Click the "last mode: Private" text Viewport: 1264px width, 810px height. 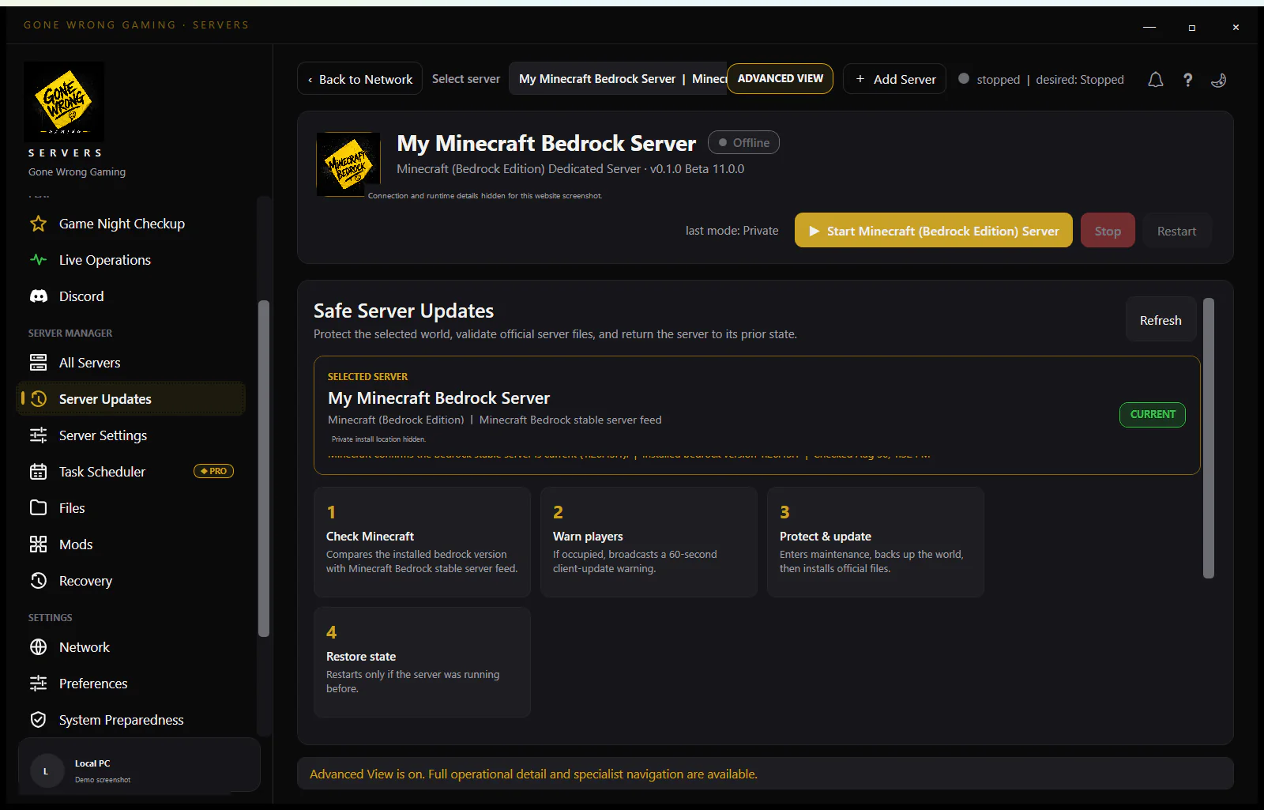(732, 231)
